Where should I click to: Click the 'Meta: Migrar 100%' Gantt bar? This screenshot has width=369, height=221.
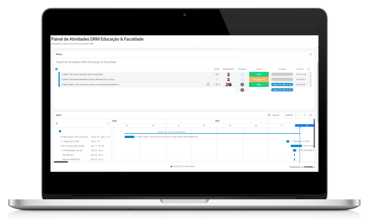coord(129,137)
